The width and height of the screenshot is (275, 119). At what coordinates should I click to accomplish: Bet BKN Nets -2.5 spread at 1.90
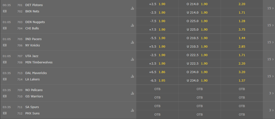[x=157, y=12]
